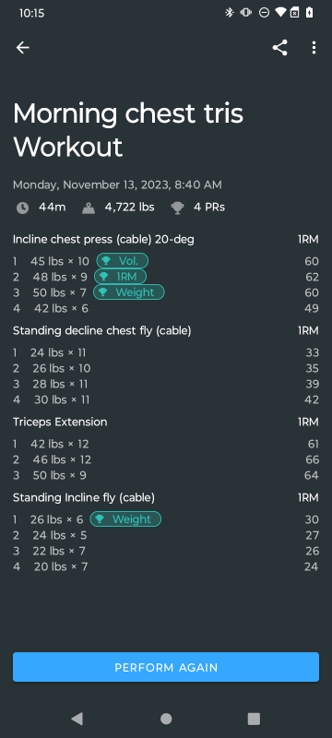Tap the Android recent apps square button

(254, 719)
